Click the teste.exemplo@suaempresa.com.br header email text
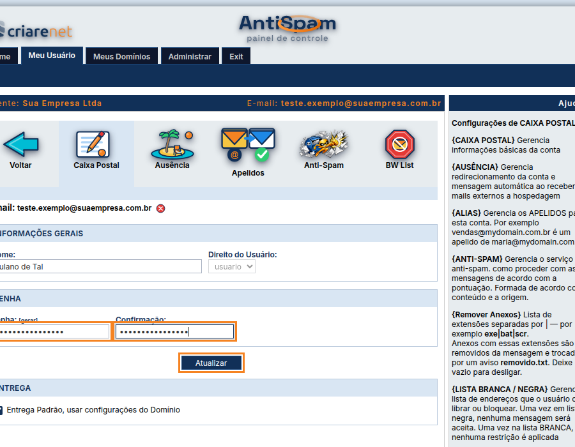Image resolution: width=575 pixels, height=447 pixels. [361, 103]
